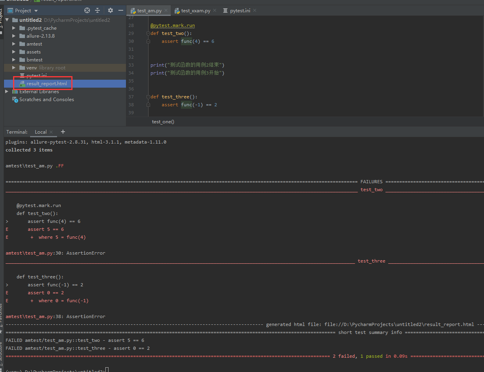Hide the Project panel with the minus icon
The image size is (484, 372).
121,10
